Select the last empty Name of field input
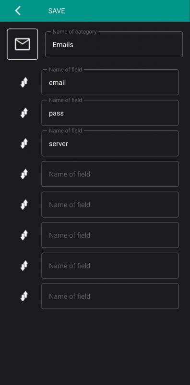 110,296
